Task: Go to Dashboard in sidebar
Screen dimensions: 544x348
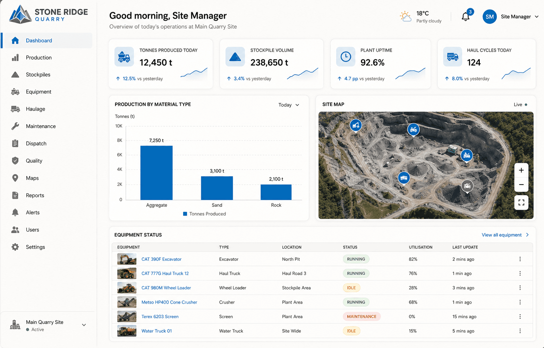Action: 47,41
